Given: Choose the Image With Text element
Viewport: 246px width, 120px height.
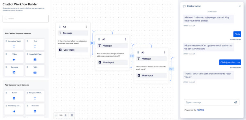Looking at the screenshot, I should [35, 57].
